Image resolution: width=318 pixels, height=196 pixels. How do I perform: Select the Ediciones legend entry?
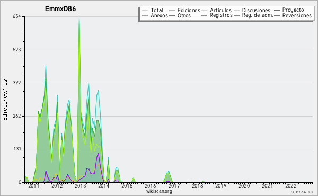point(184,10)
